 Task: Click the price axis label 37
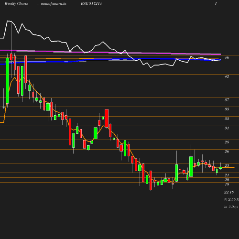pyautogui.click(x=227, y=100)
